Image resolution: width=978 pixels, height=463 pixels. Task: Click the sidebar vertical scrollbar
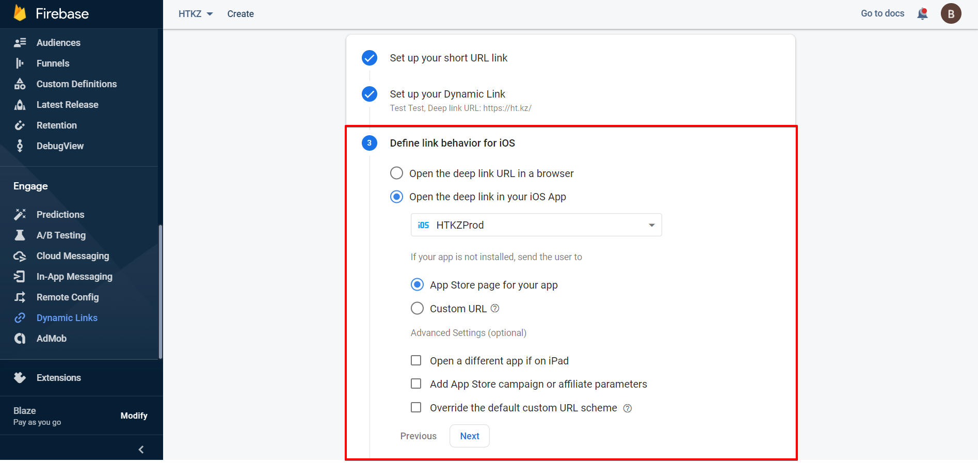click(x=161, y=292)
